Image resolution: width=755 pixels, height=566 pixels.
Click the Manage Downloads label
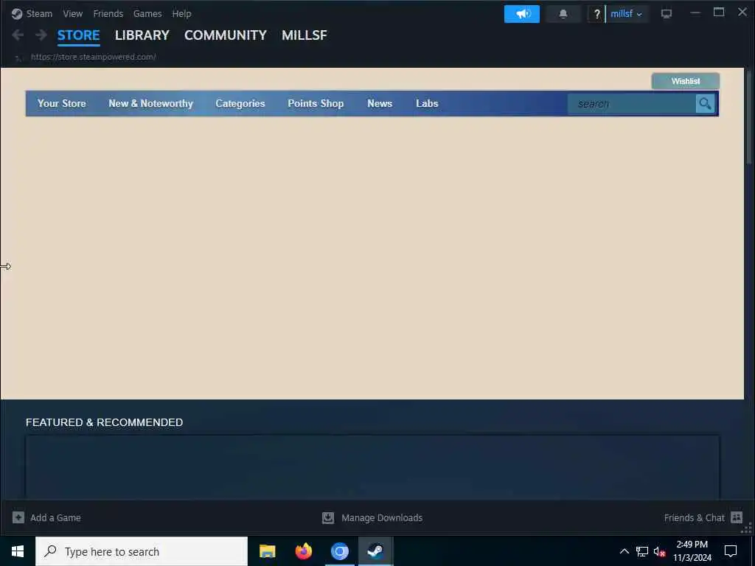tap(382, 518)
